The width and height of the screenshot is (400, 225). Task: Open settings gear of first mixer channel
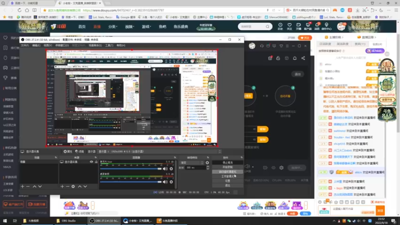[x=171, y=168]
